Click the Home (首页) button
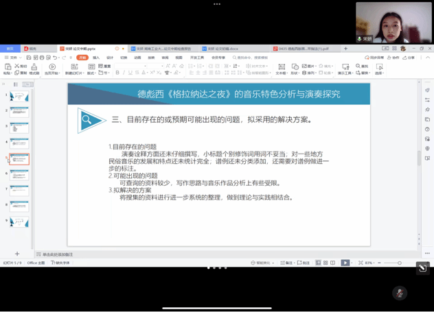The width and height of the screenshot is (434, 312). coord(10,49)
